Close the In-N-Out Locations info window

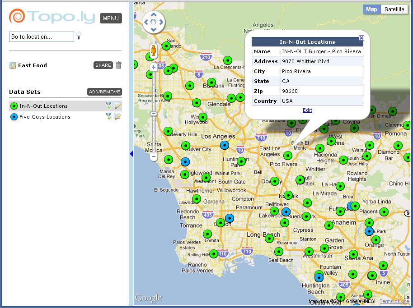[361, 38]
